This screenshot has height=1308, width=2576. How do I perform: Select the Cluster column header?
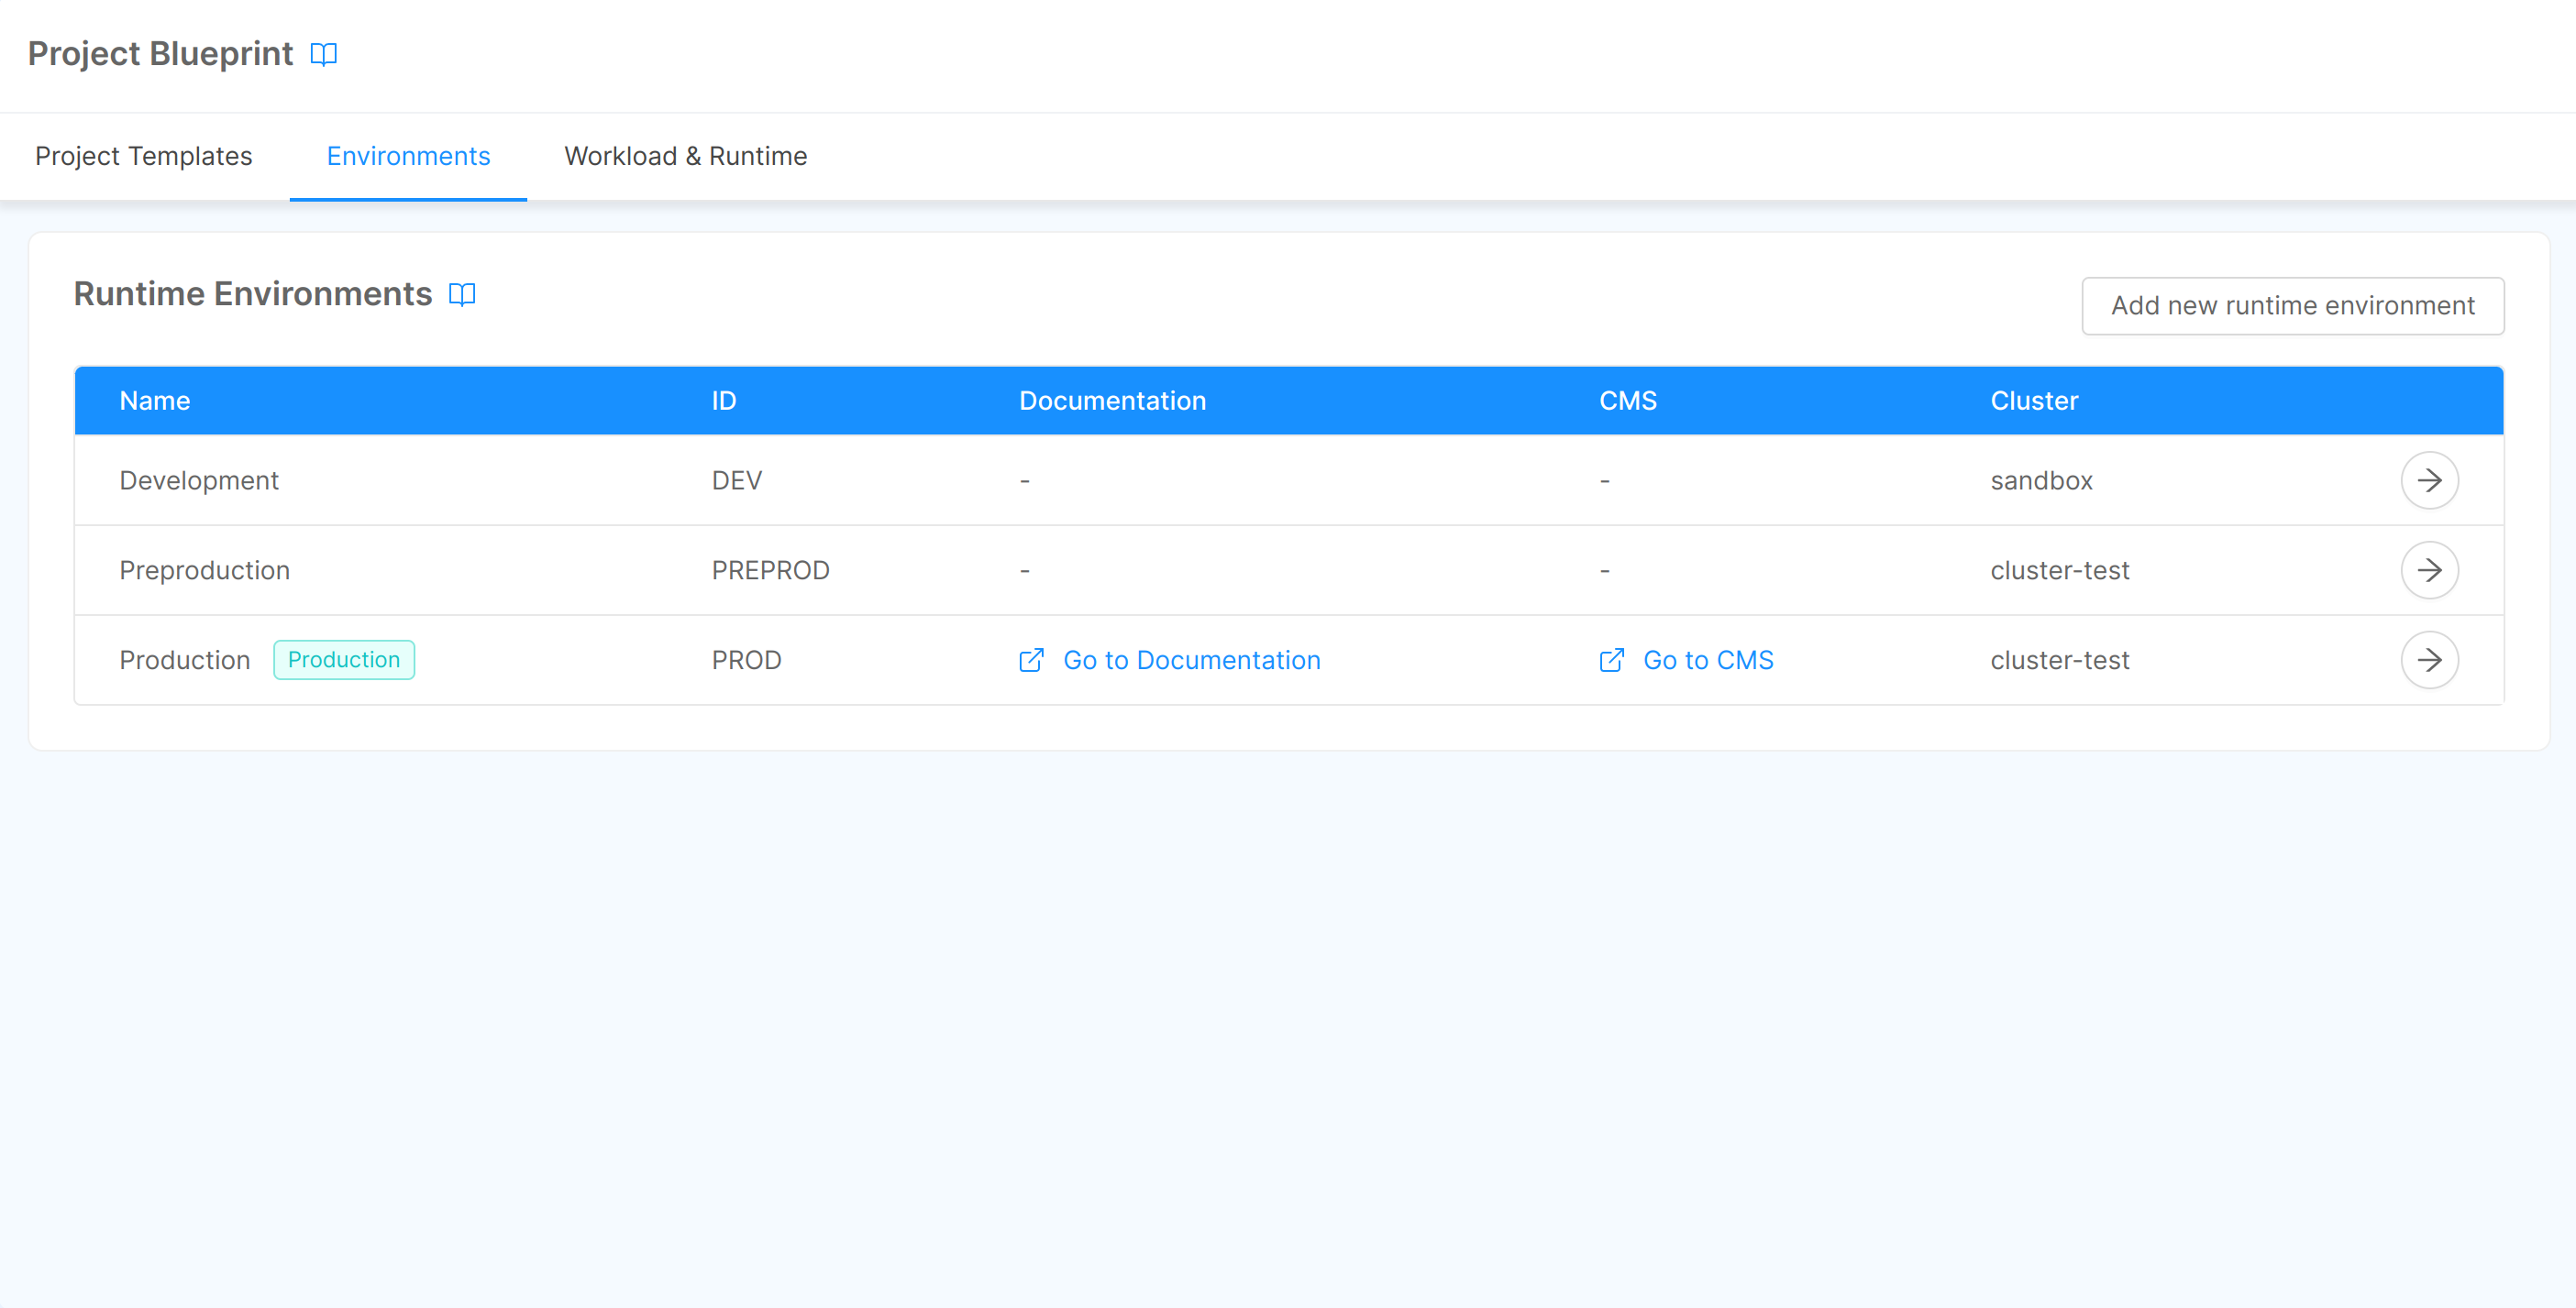click(x=2032, y=400)
